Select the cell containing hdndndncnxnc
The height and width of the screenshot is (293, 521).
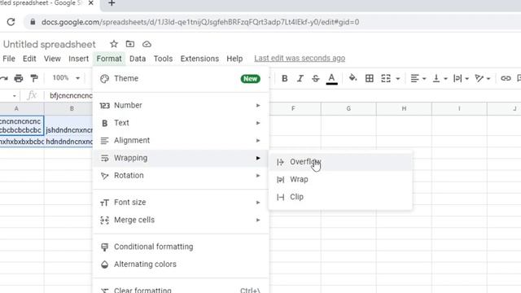pyautogui.click(x=68, y=142)
